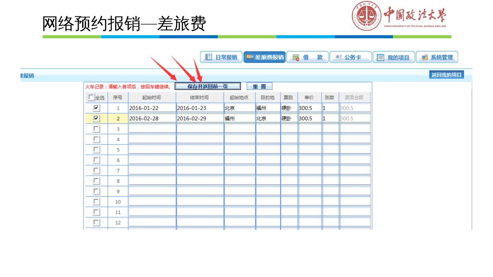Select the checkbox for row 10
Screen dimensions: 493x277
tap(96, 202)
